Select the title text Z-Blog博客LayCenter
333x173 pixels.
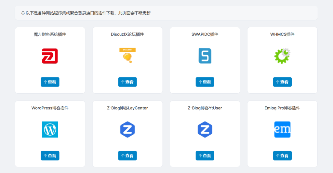127,108
